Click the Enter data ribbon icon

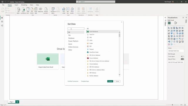click(36, 11)
